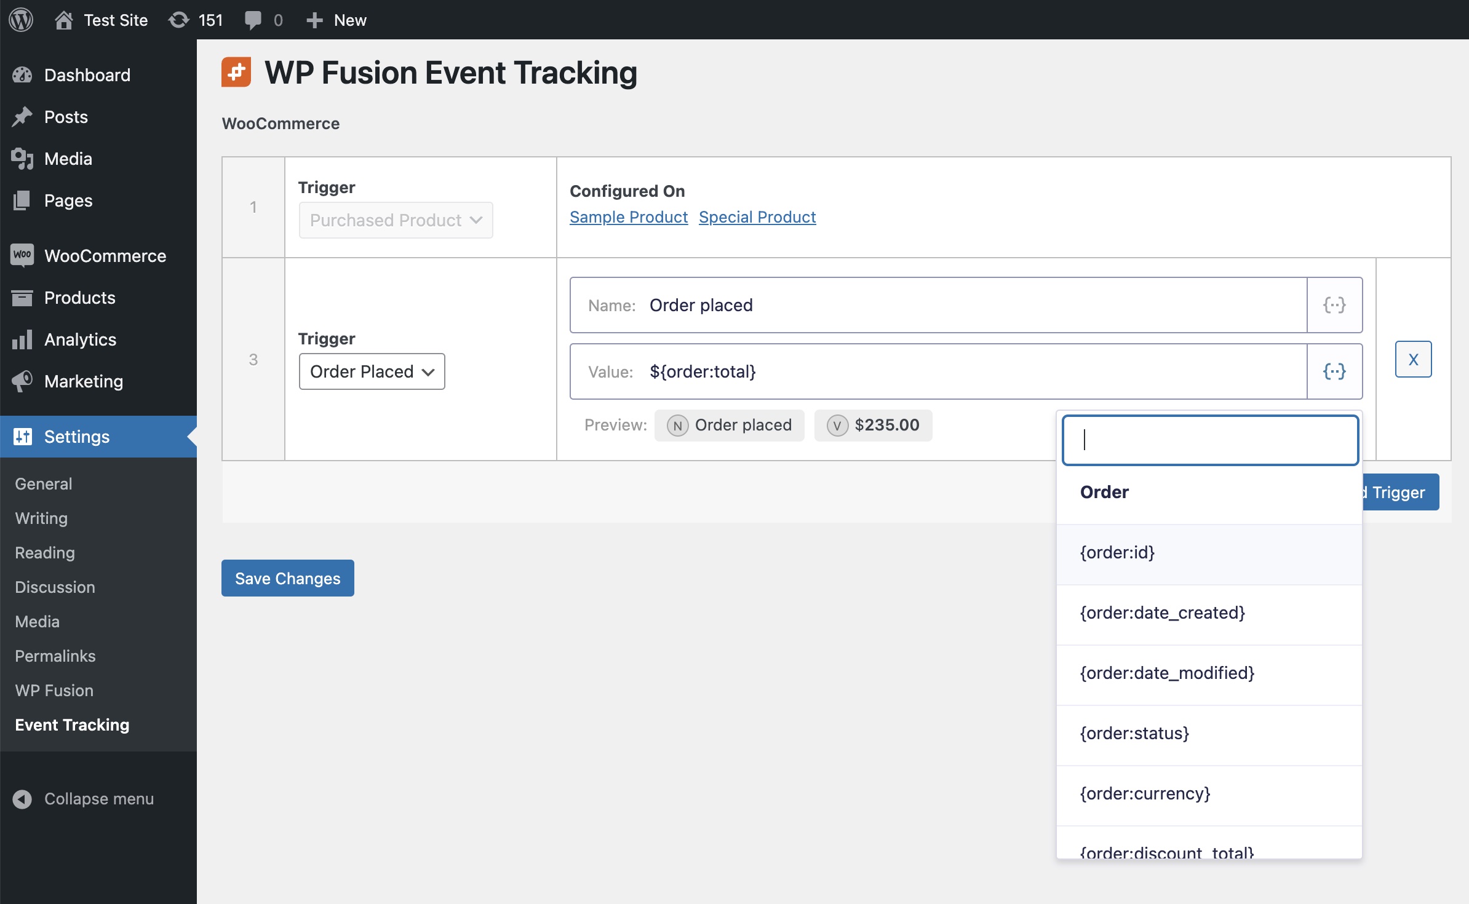Remove trigger row with X button
The height and width of the screenshot is (904, 1469).
click(1413, 359)
